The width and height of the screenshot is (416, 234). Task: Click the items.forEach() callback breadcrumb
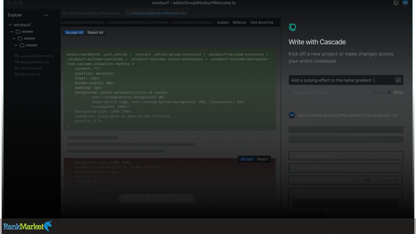(192, 22)
